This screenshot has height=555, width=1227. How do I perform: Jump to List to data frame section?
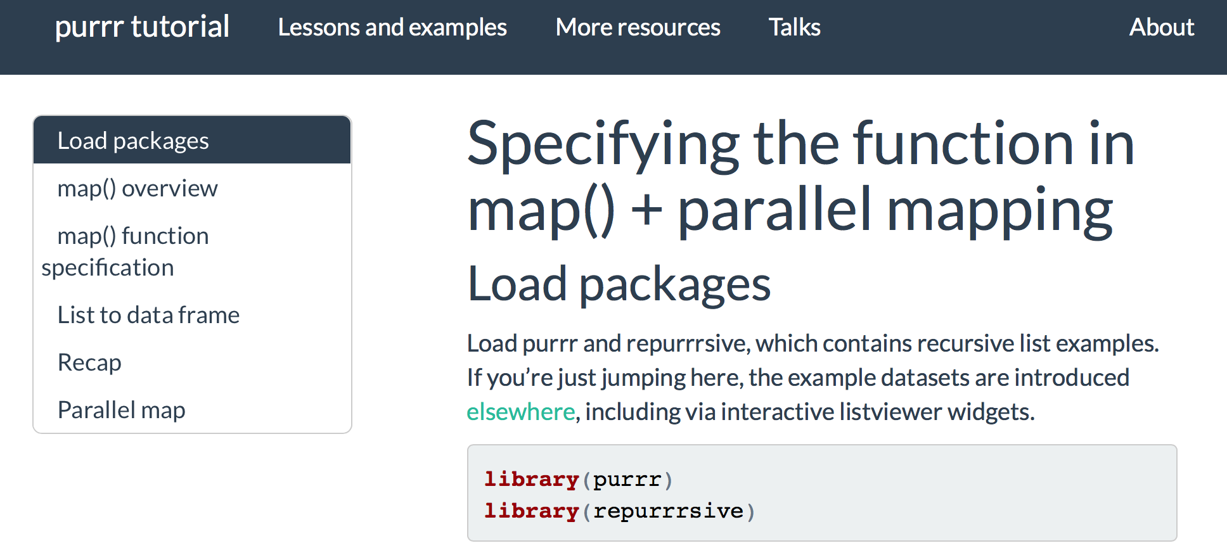(148, 315)
